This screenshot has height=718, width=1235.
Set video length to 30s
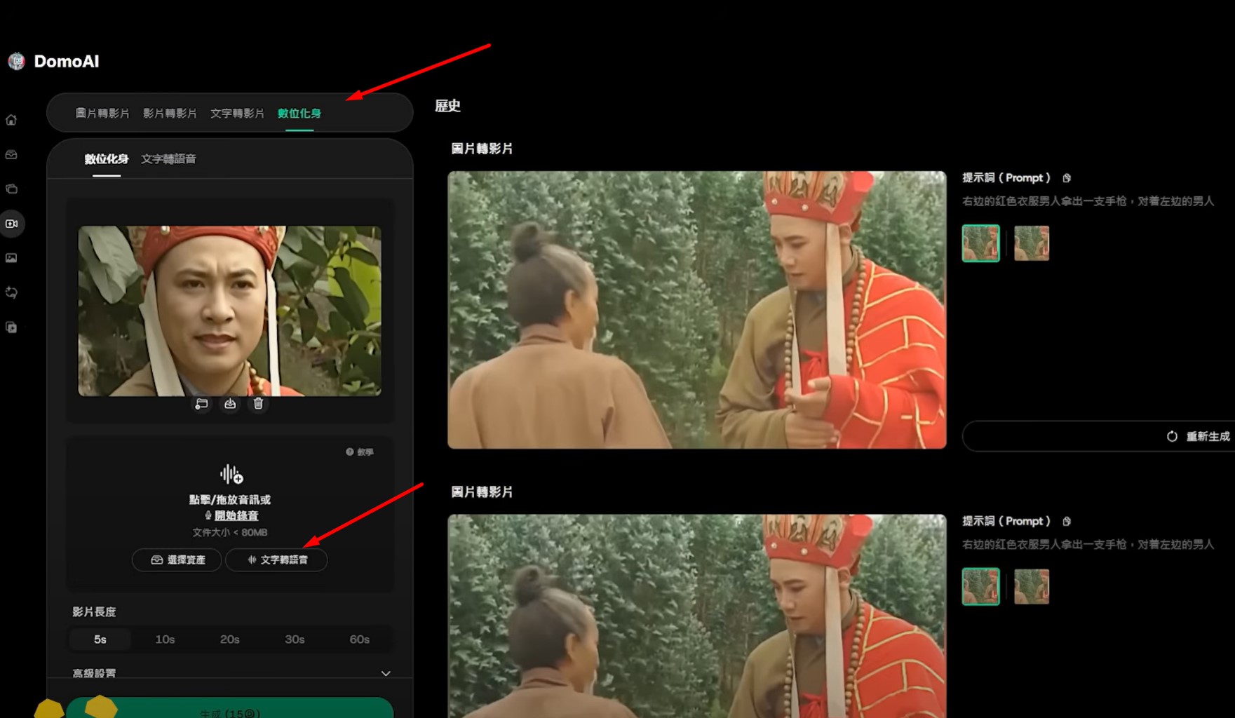295,639
